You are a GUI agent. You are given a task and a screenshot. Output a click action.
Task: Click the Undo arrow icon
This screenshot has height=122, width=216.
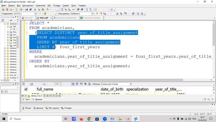point(47,9)
